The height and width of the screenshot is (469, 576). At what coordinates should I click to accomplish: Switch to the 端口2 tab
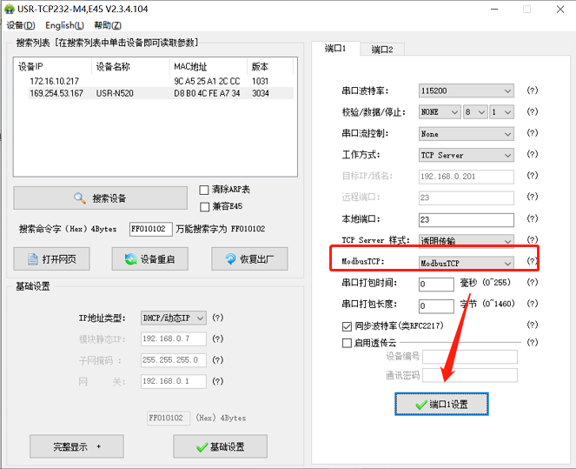coord(381,50)
